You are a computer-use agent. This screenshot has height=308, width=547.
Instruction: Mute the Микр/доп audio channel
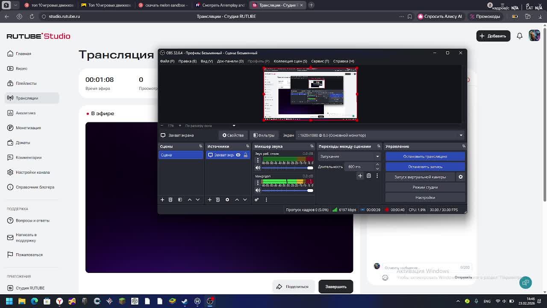click(258, 190)
